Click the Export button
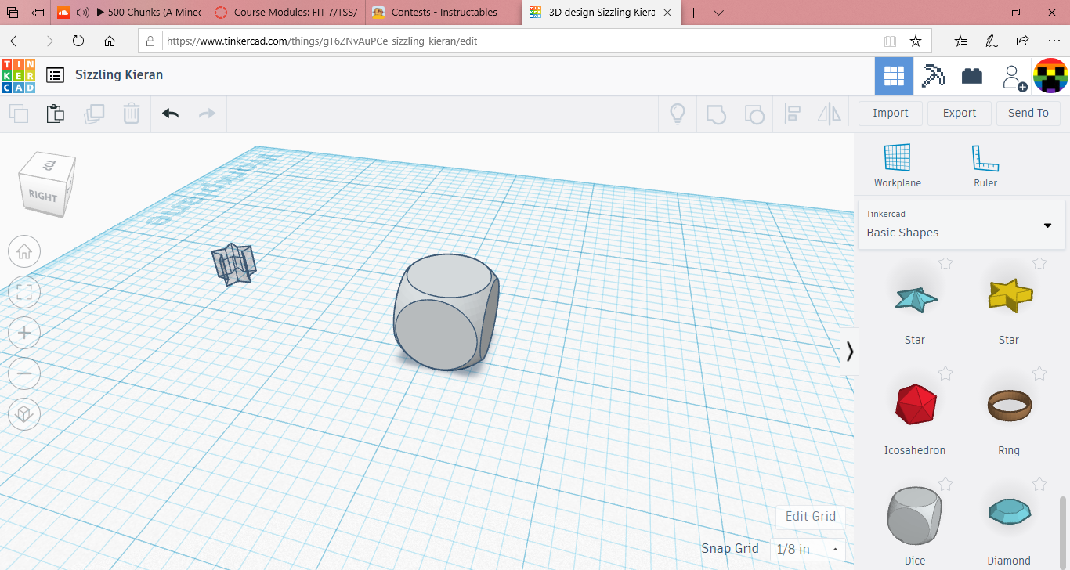Screen dimensions: 1070x570 (x=960, y=113)
